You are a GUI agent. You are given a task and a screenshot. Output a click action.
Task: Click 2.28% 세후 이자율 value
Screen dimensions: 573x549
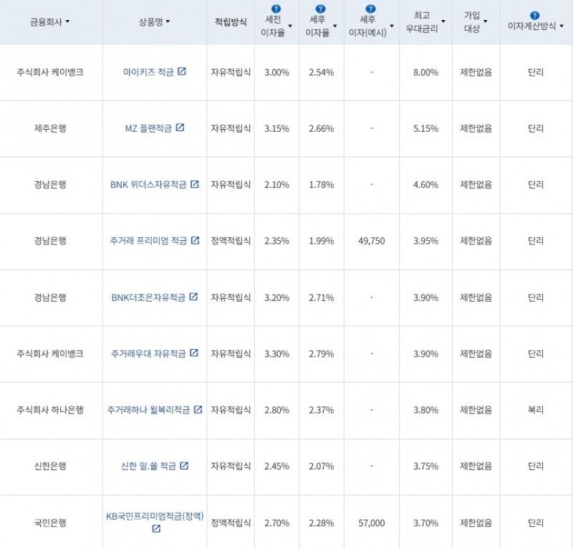pyautogui.click(x=321, y=523)
